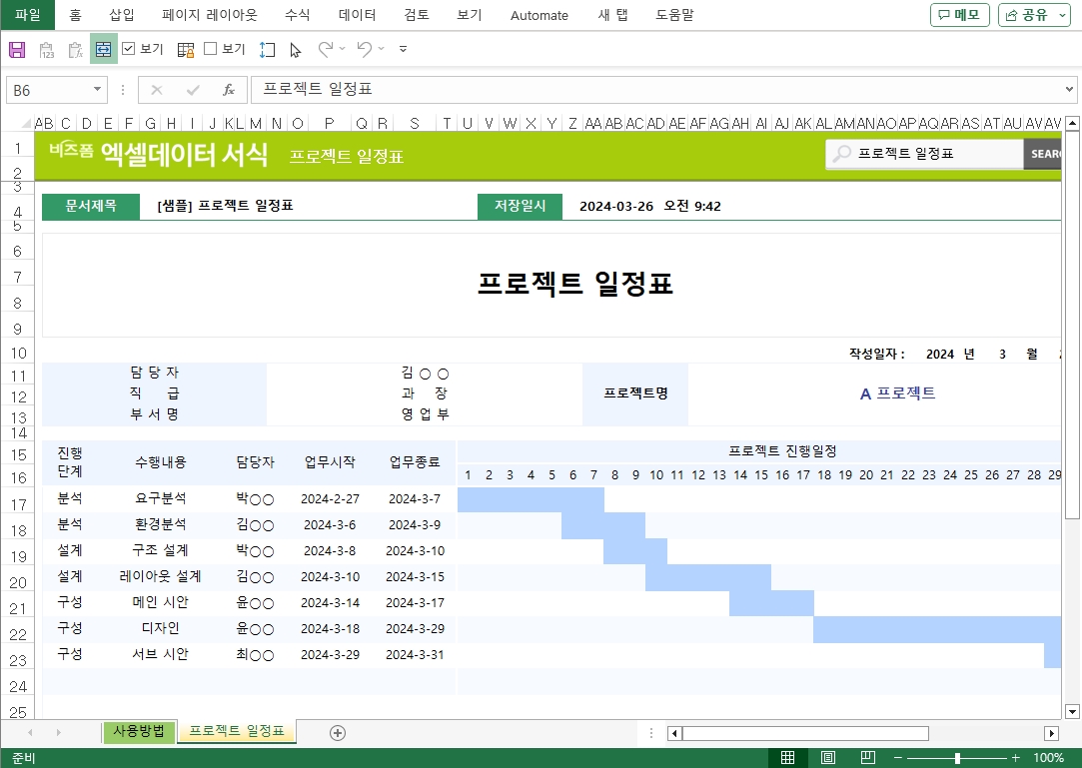The height and width of the screenshot is (768, 1082).
Task: Click the Insert Function fx icon
Action: [228, 90]
